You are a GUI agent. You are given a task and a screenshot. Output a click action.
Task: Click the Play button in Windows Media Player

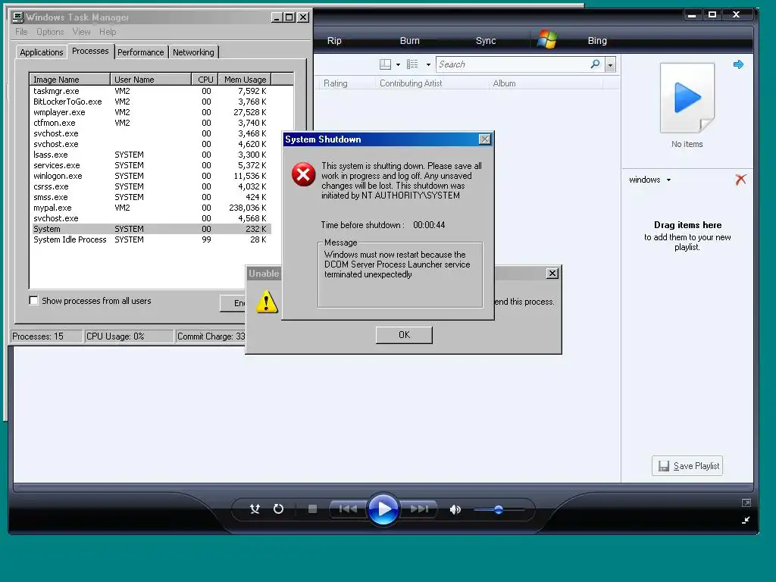pyautogui.click(x=383, y=508)
